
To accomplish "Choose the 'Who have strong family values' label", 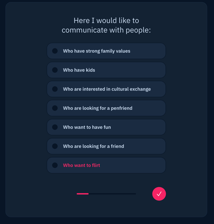I will [96, 51].
